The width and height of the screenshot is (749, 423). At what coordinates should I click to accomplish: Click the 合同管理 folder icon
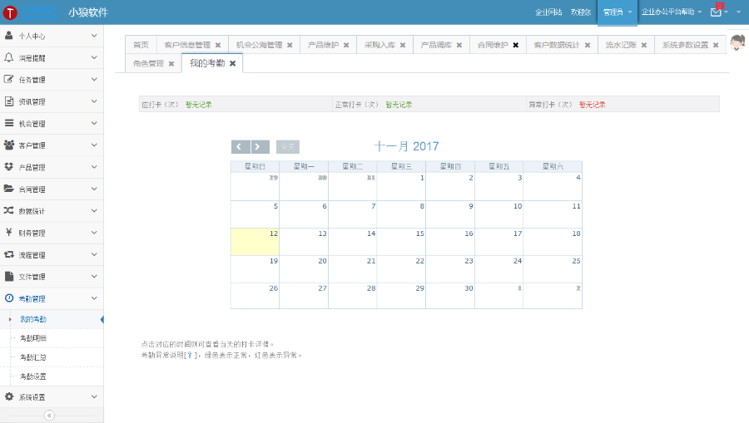tap(8, 189)
